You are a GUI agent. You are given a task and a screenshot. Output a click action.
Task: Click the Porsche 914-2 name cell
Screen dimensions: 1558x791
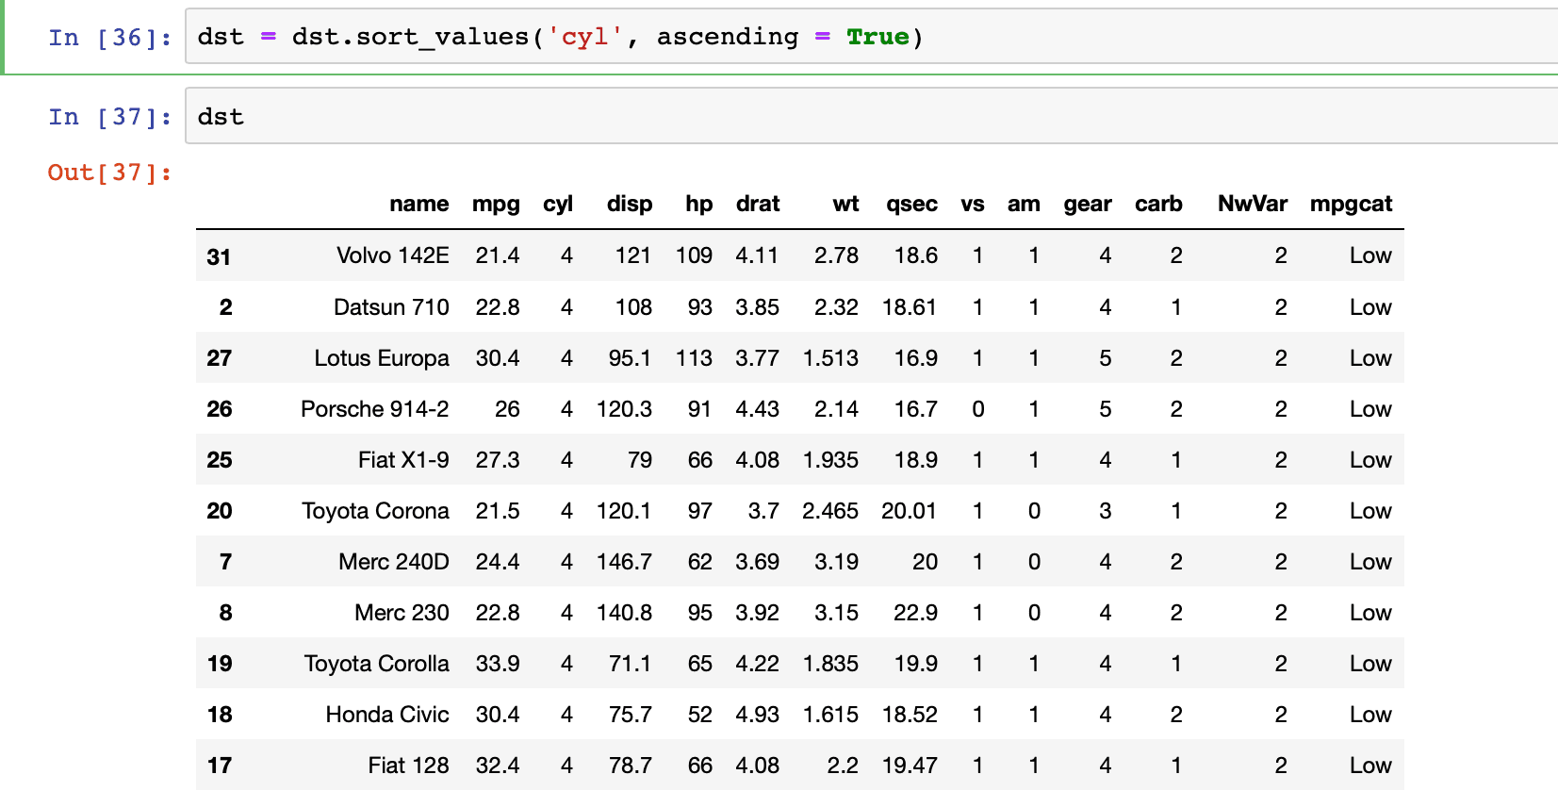[x=375, y=409]
